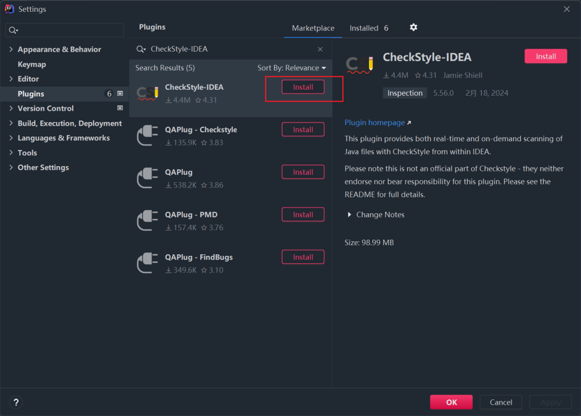Expand Other Settings node
The image size is (581, 416).
coord(11,167)
